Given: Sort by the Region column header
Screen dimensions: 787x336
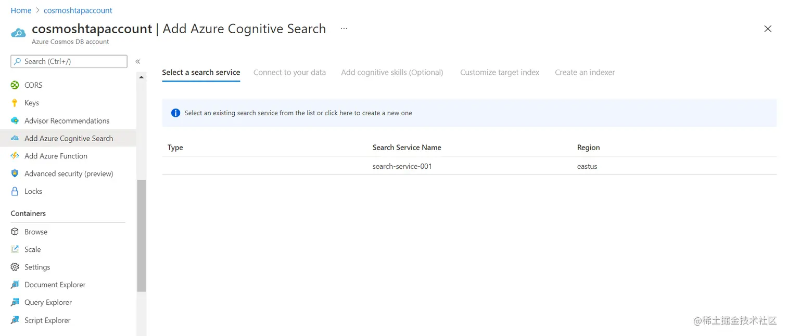Looking at the screenshot, I should (589, 147).
